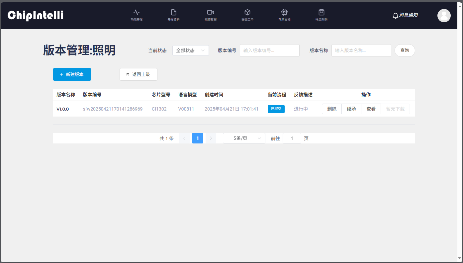Click version number sfw20250421170141286969
Screen dimensions: 463x263
(x=113, y=109)
